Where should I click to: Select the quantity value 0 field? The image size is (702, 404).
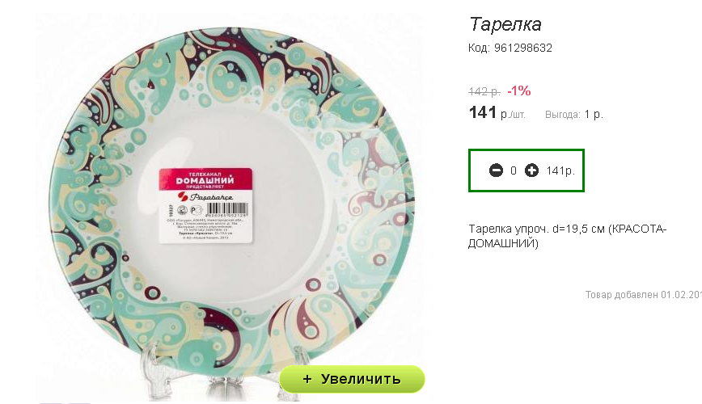(x=514, y=170)
